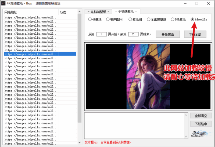Click the URL list scrollbar thumb

coord(80,68)
